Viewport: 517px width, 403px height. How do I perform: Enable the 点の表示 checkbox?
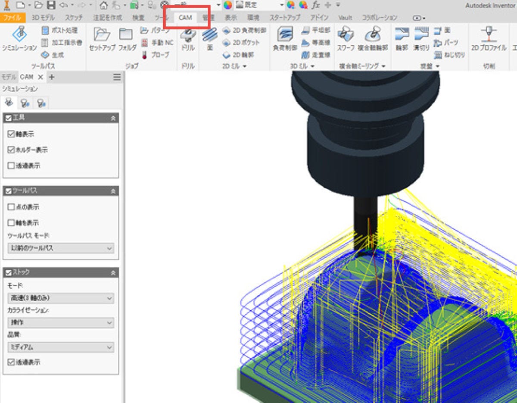pyautogui.click(x=11, y=207)
